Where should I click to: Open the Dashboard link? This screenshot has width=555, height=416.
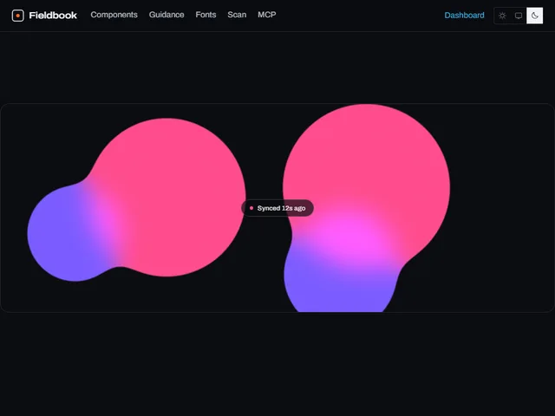[464, 16]
